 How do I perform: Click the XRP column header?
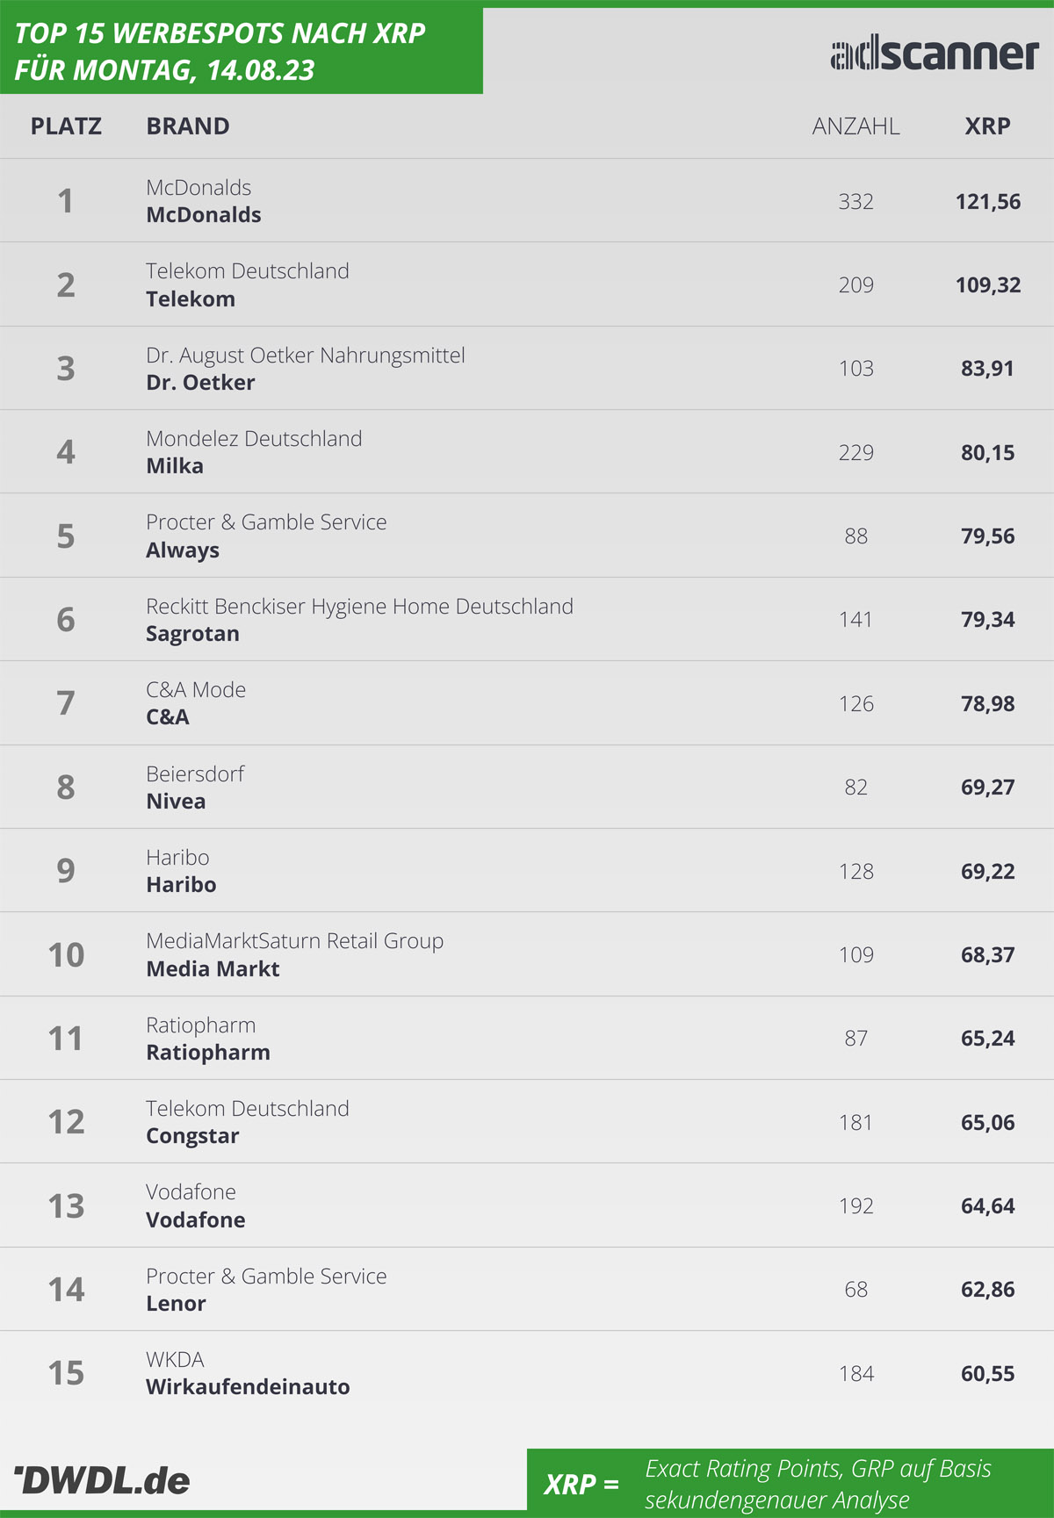pyautogui.click(x=987, y=126)
